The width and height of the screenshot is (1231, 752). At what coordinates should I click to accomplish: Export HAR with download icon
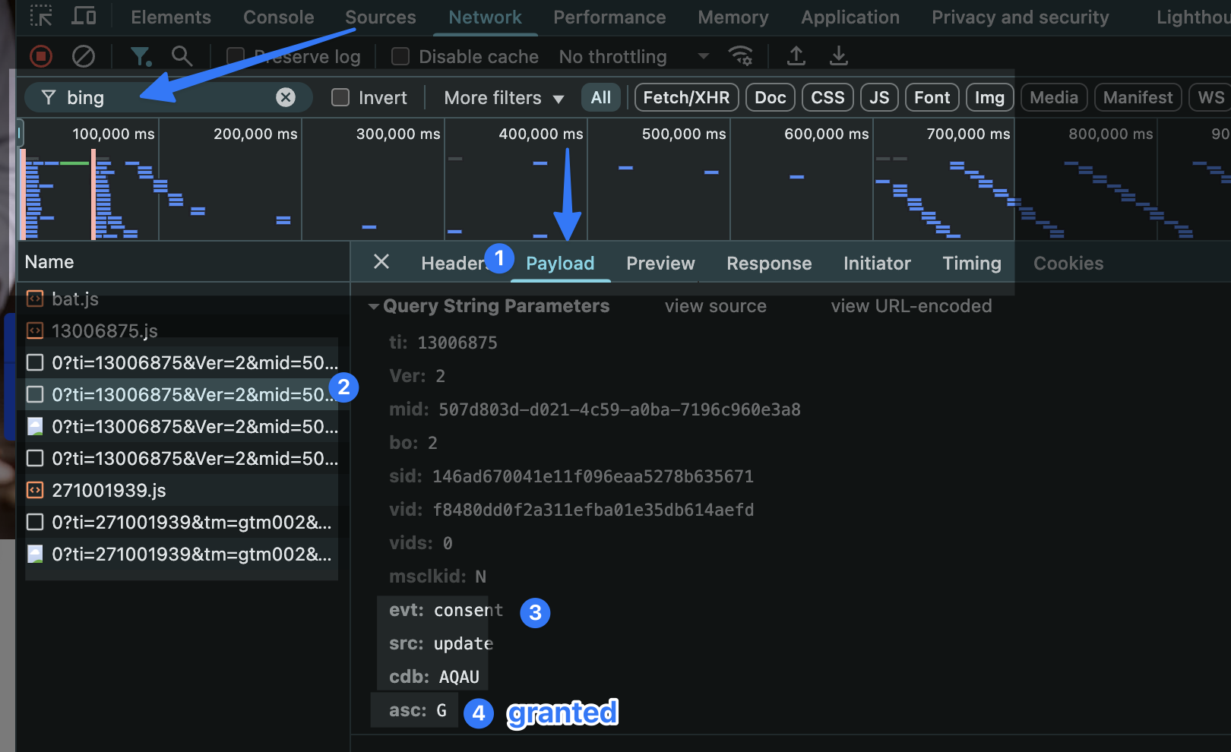(x=838, y=56)
